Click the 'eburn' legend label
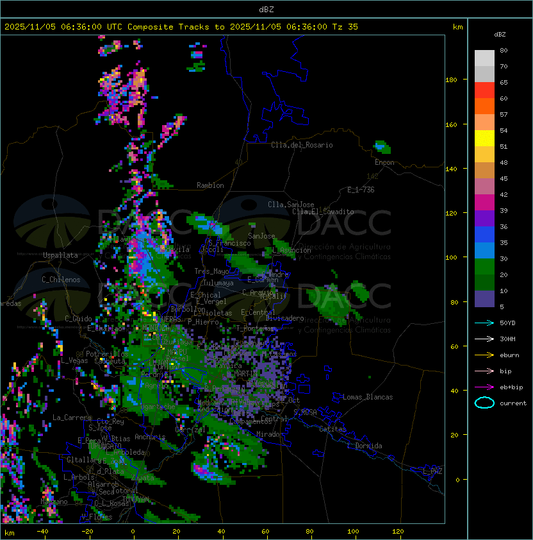The image size is (533, 540). point(509,355)
